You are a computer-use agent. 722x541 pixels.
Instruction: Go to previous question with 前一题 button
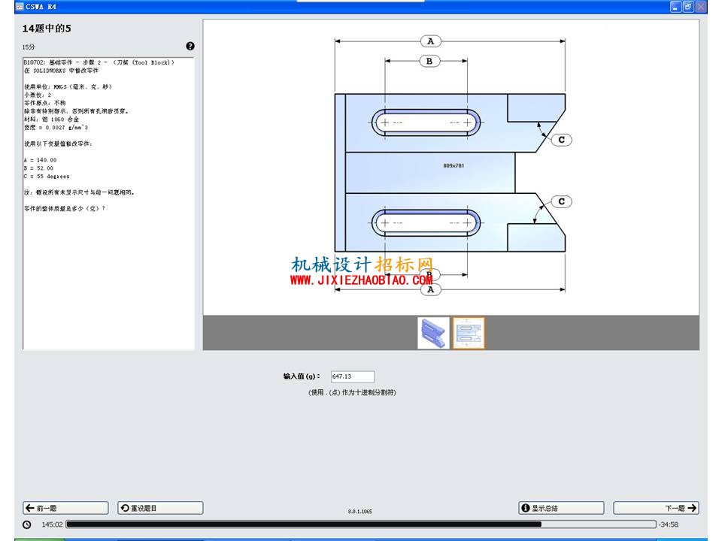[65, 508]
